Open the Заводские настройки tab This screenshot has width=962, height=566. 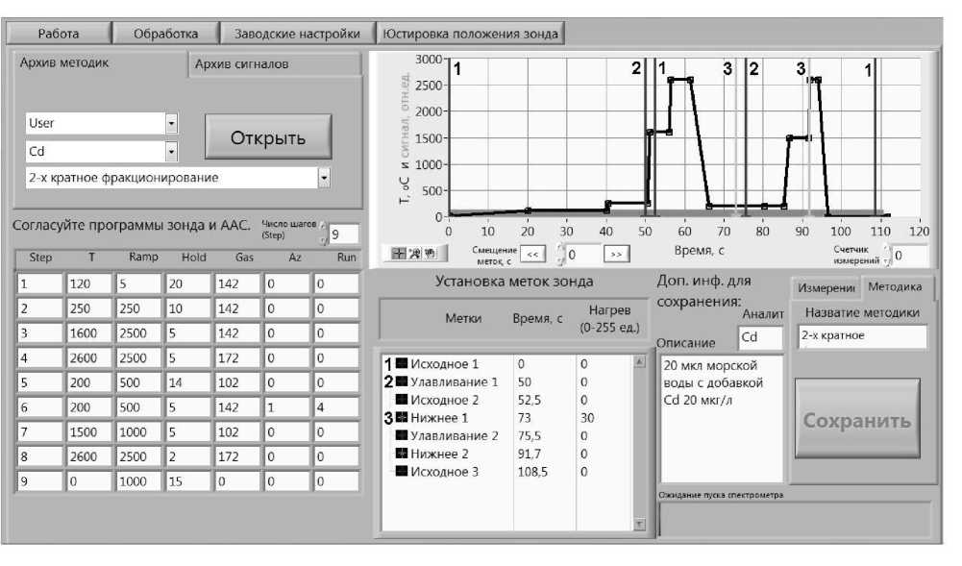coord(297,34)
